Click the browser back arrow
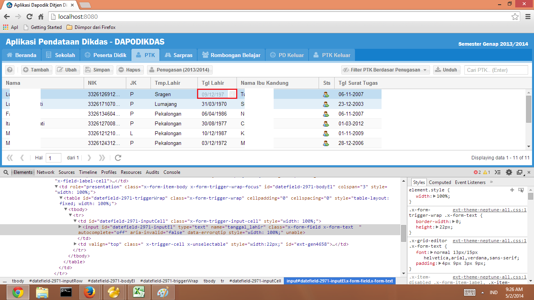Screen dimensions: 534x300 (7, 17)
